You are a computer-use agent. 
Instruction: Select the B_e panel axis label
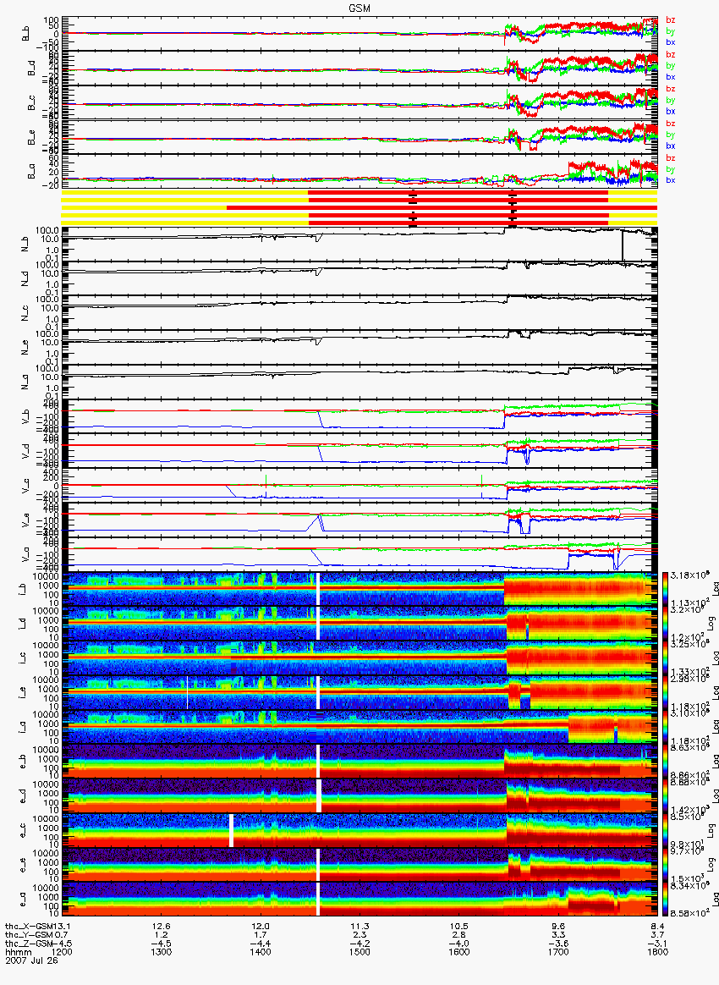[31, 137]
